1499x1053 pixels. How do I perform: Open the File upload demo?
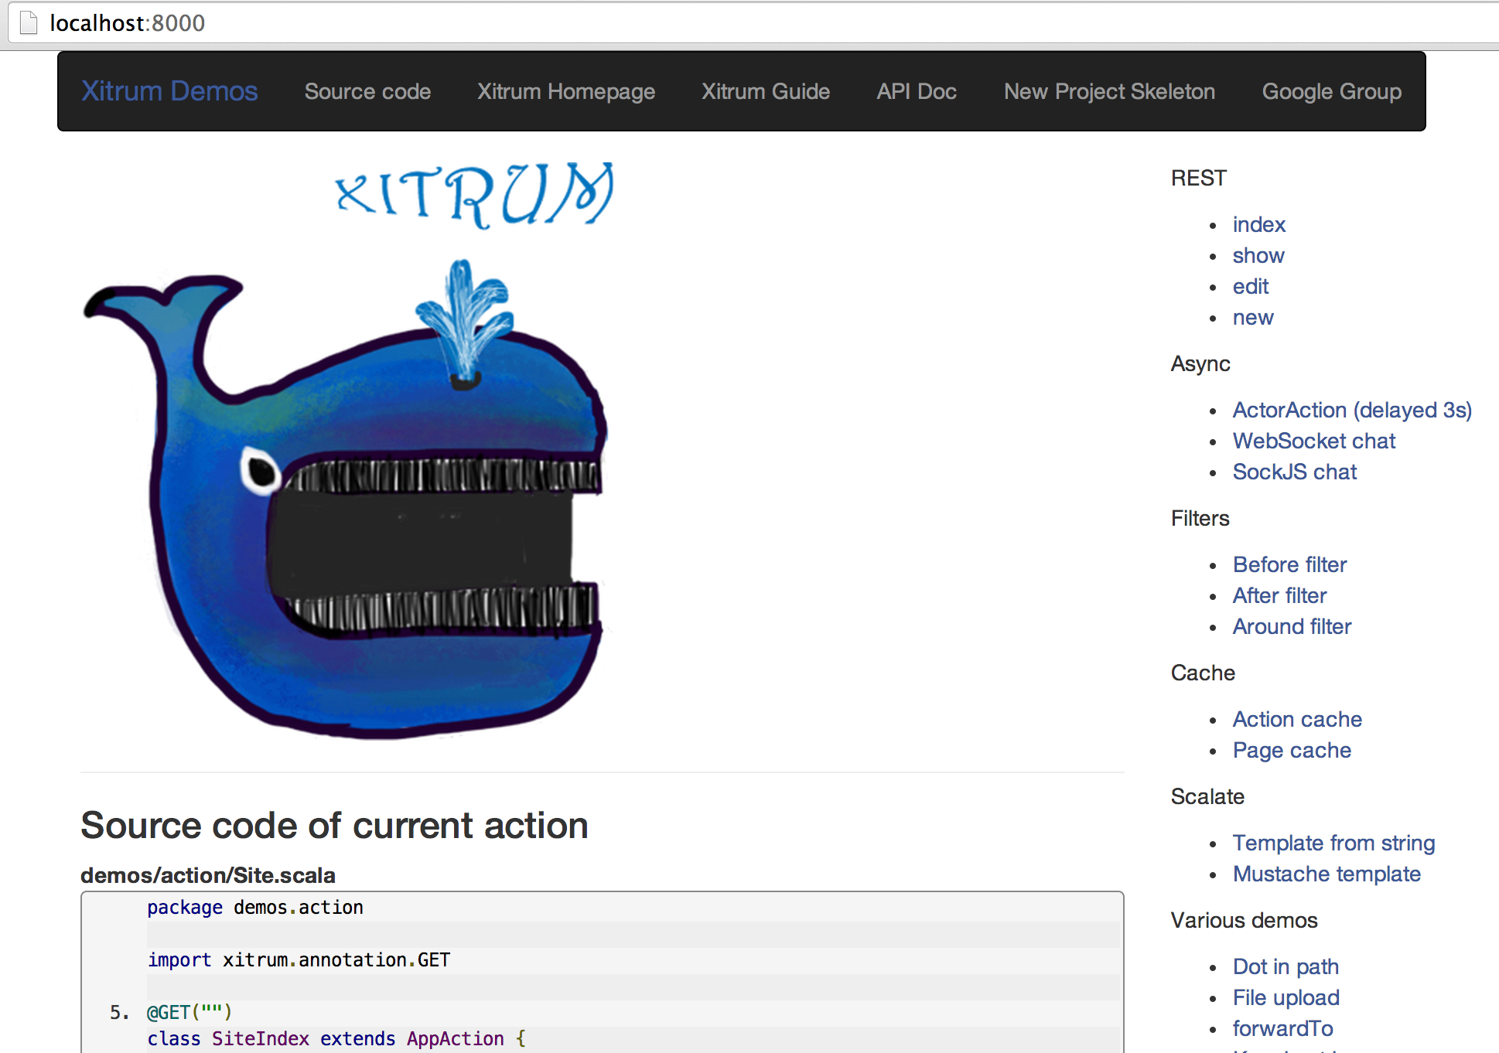1286,997
